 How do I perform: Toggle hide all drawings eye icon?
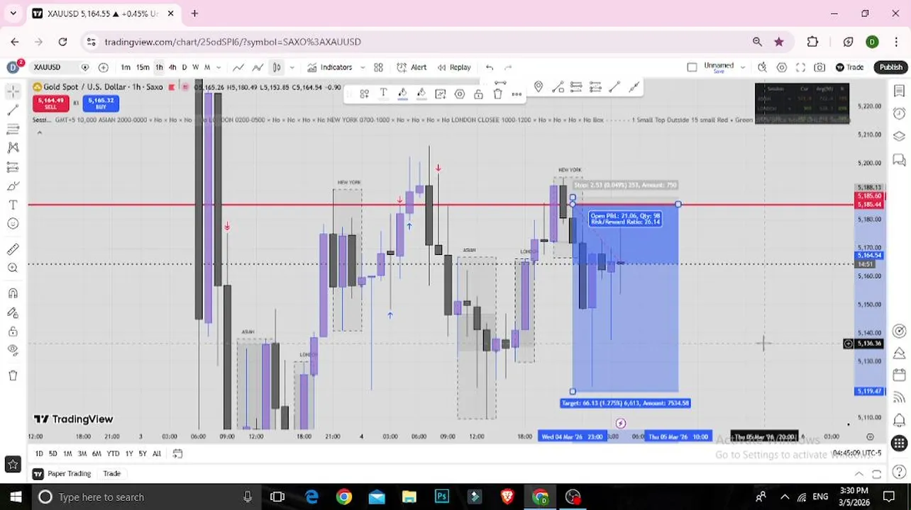pyautogui.click(x=13, y=350)
